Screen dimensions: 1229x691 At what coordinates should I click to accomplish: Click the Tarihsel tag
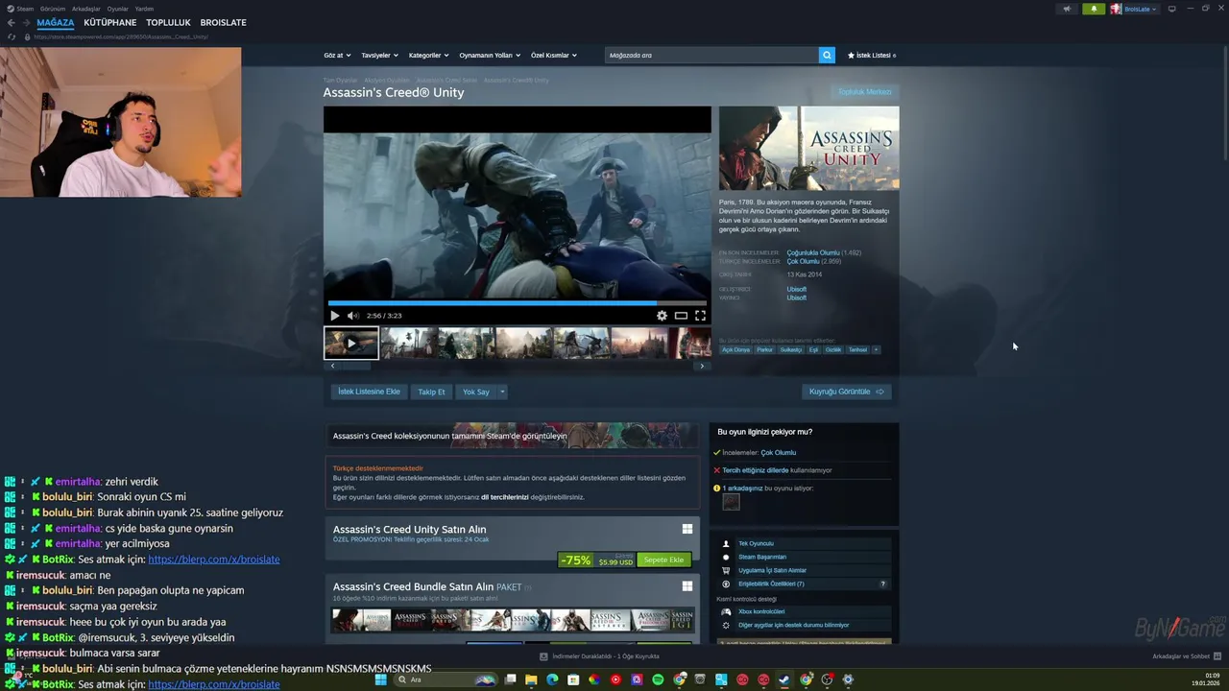[x=857, y=349]
